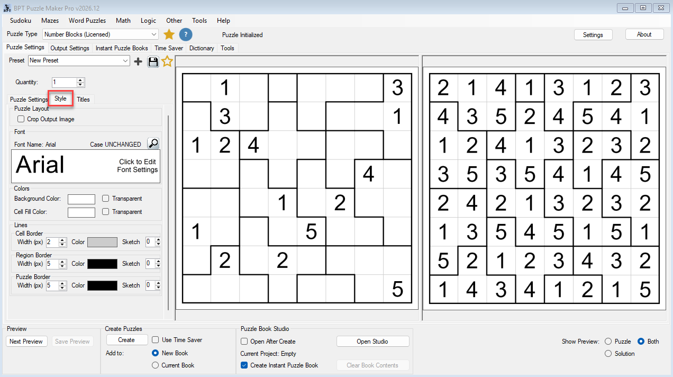Click Next Preview button
The height and width of the screenshot is (377, 673).
[x=26, y=342]
